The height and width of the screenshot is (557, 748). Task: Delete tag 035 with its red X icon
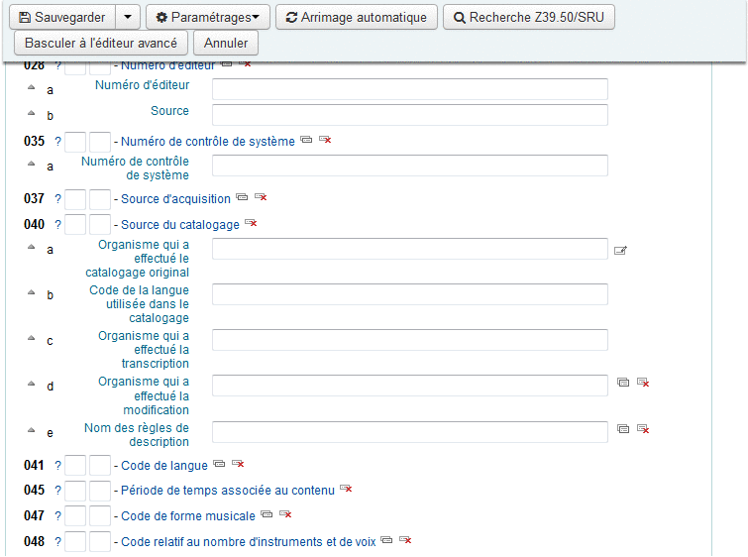[325, 140]
